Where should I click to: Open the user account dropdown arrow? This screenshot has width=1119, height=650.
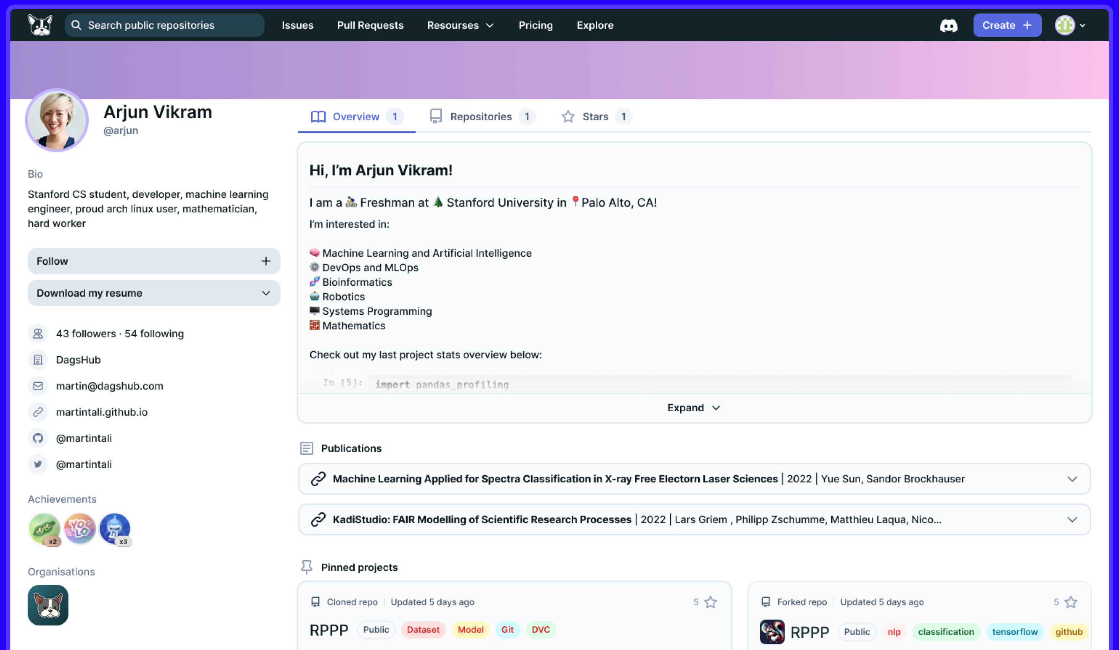pos(1083,25)
